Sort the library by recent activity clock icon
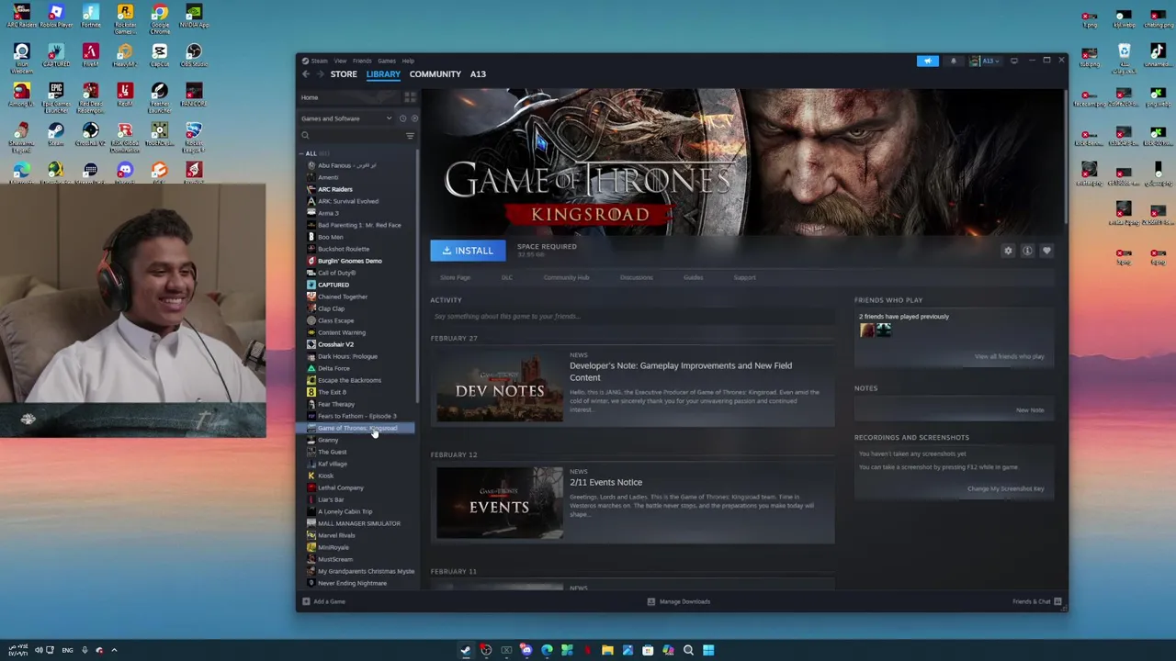This screenshot has width=1176, height=661. (402, 118)
